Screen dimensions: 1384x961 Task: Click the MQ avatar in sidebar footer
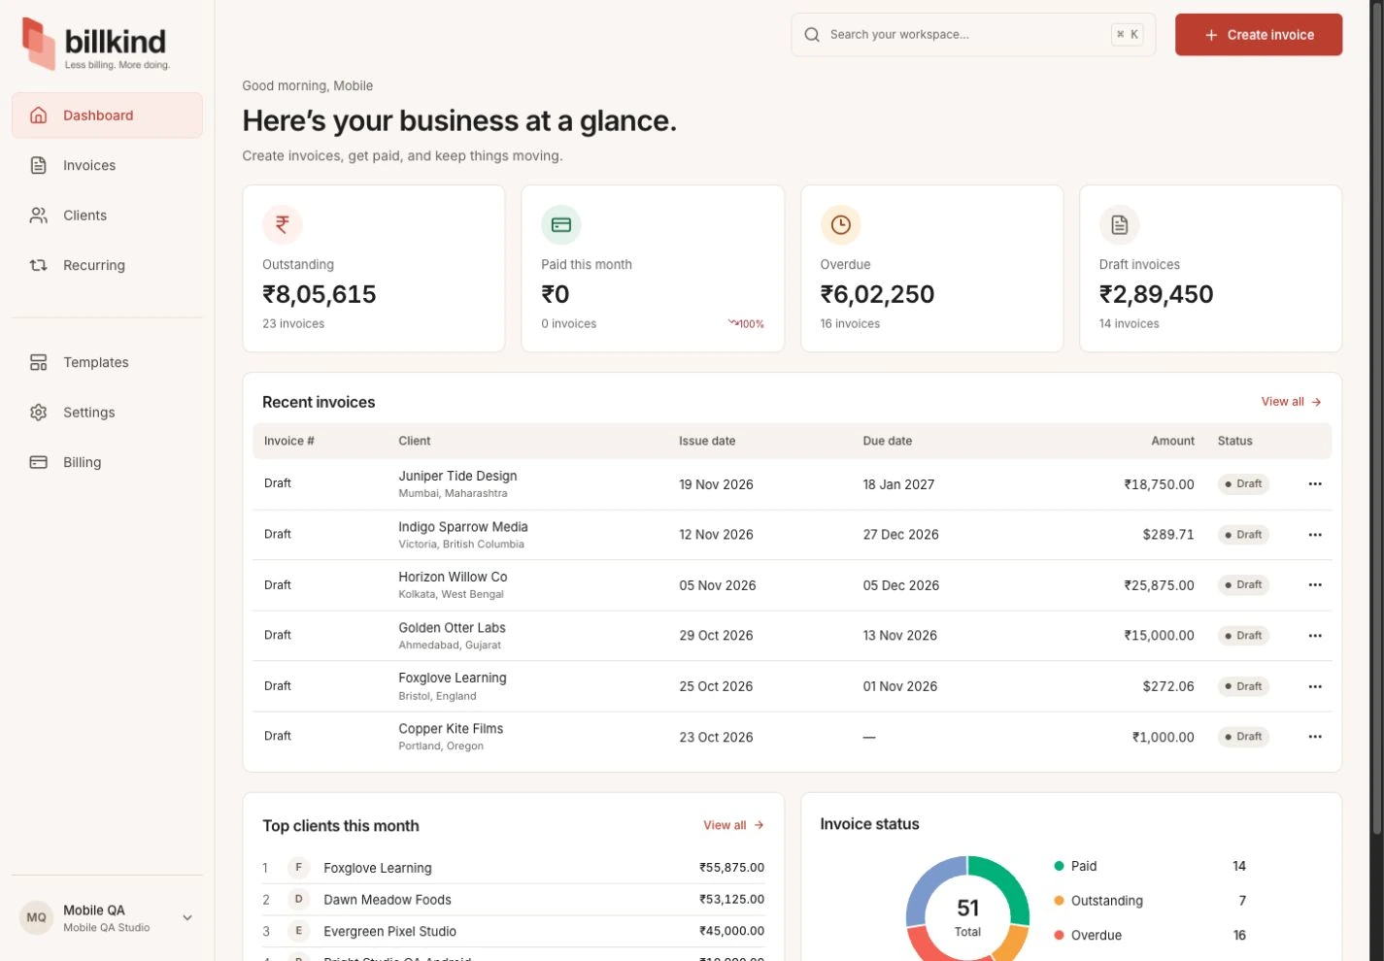[37, 917]
